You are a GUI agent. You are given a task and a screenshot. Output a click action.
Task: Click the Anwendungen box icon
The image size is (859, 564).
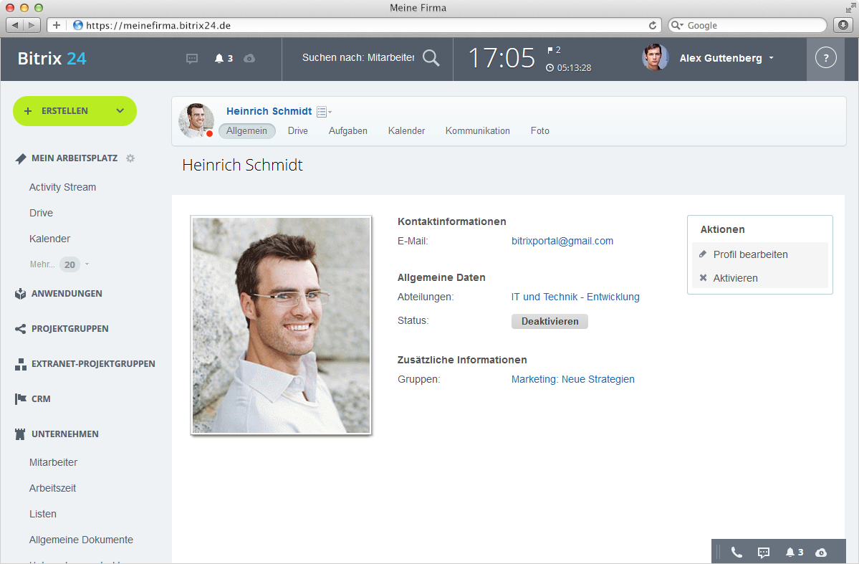(20, 294)
